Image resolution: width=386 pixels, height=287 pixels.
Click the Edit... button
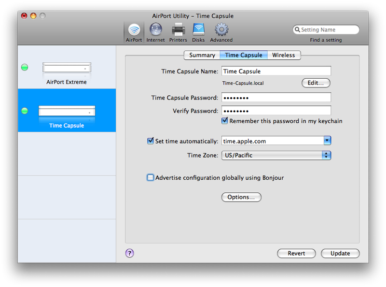(x=316, y=83)
